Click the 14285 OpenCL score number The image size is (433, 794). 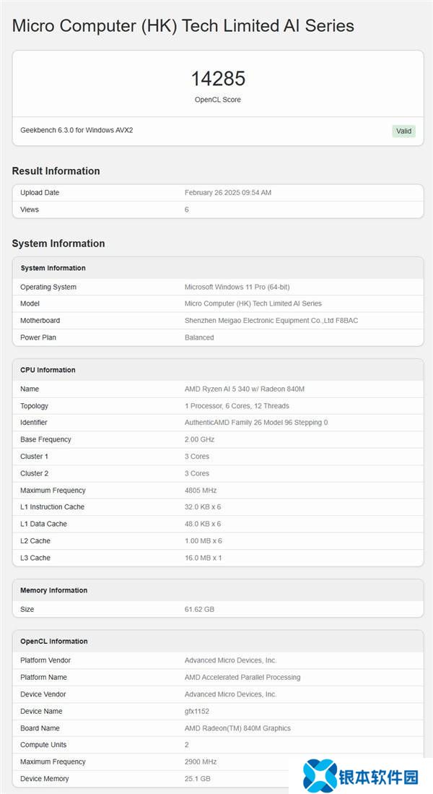pos(218,79)
